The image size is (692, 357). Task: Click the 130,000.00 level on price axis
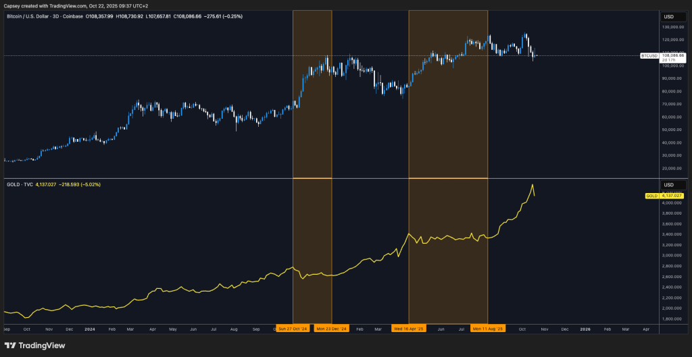[x=673, y=28]
